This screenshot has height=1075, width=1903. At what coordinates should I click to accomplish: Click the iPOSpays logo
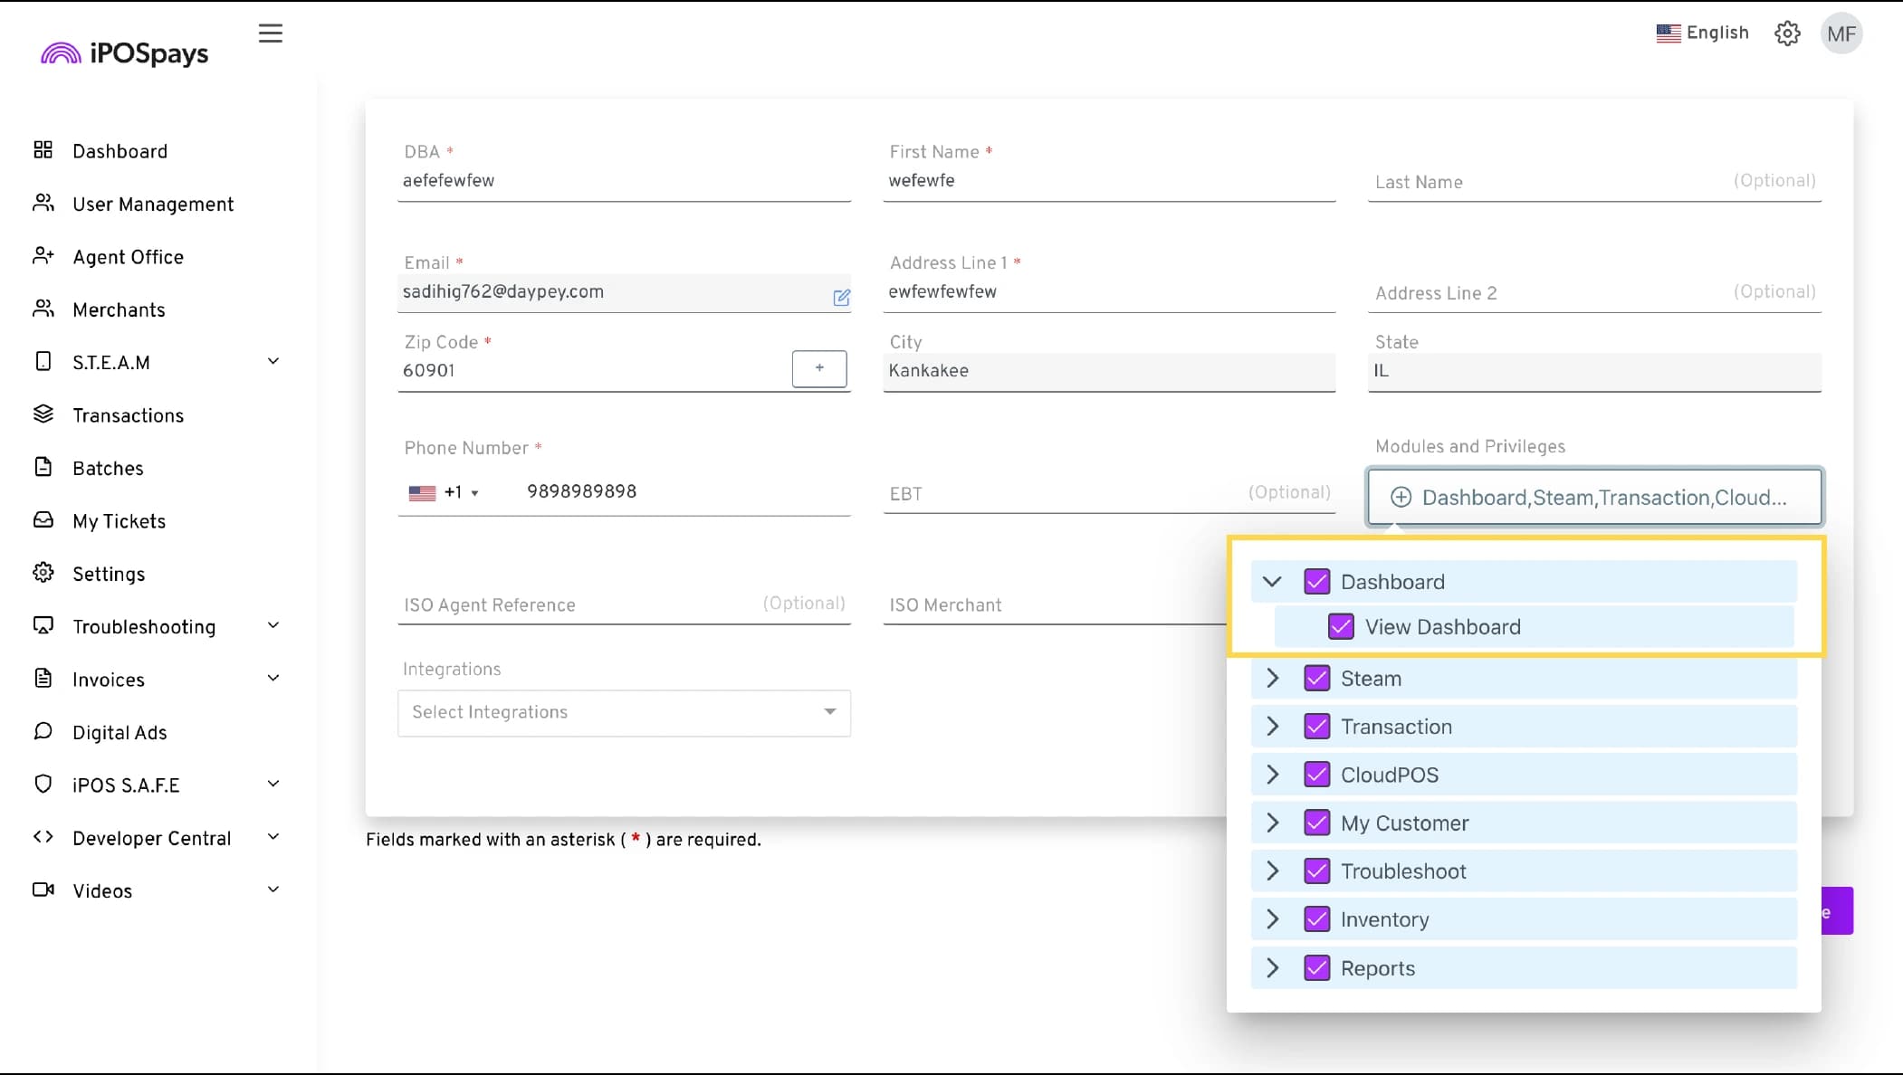click(125, 53)
